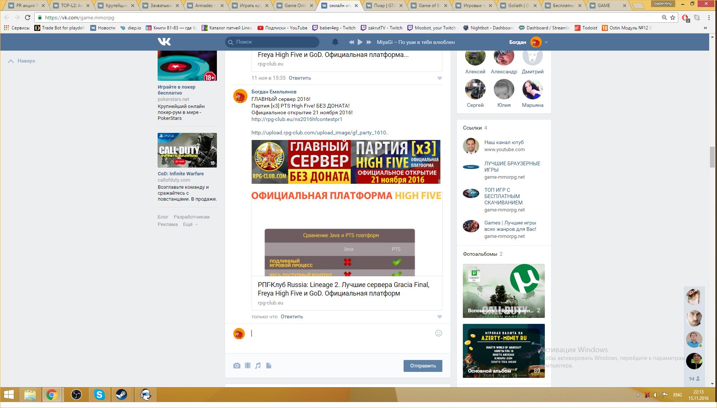Viewport: 717px width, 408px height.
Task: Click the volume icon in system tray
Action: (x=656, y=395)
